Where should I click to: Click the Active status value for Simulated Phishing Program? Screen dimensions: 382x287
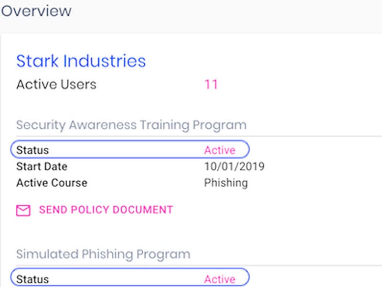220,279
